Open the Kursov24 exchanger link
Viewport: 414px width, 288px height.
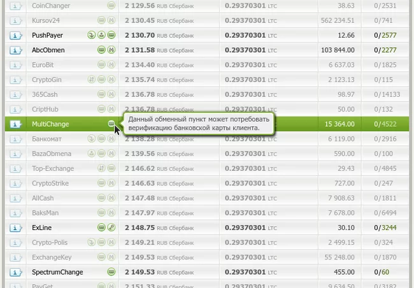[46, 20]
